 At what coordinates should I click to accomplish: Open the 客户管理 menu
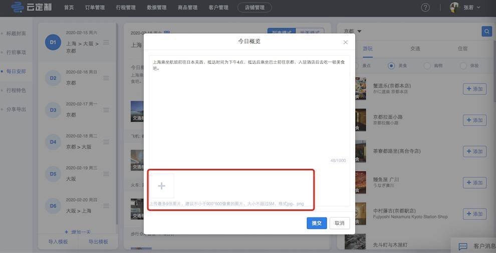click(x=218, y=8)
